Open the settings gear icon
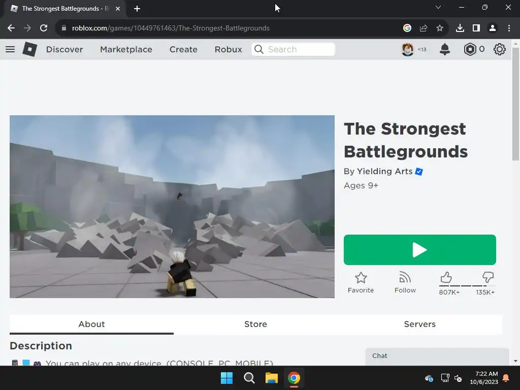 tap(500, 49)
